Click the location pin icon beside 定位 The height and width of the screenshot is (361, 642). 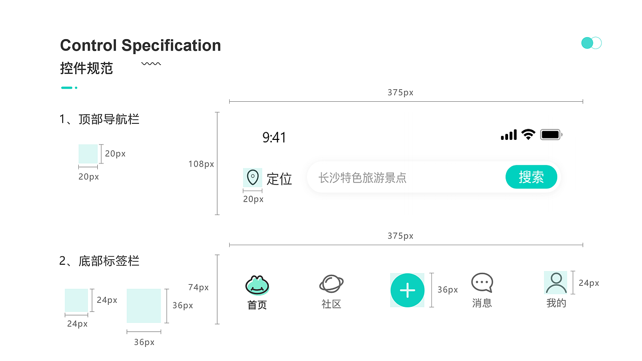pyautogui.click(x=252, y=177)
